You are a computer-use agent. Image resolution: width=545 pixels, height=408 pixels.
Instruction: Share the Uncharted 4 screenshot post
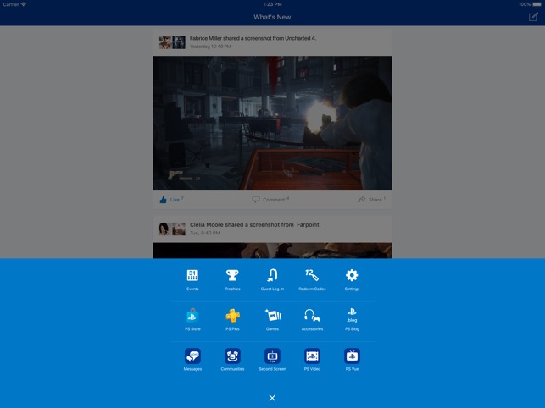click(x=371, y=199)
